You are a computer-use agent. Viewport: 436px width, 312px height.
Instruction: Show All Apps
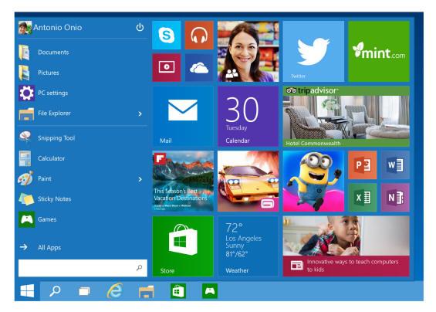(83, 247)
